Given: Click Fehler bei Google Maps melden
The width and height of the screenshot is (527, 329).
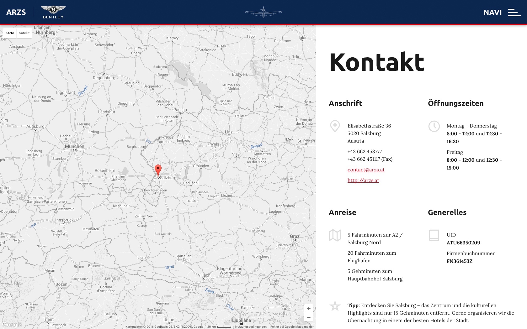Looking at the screenshot, I should tap(292, 326).
